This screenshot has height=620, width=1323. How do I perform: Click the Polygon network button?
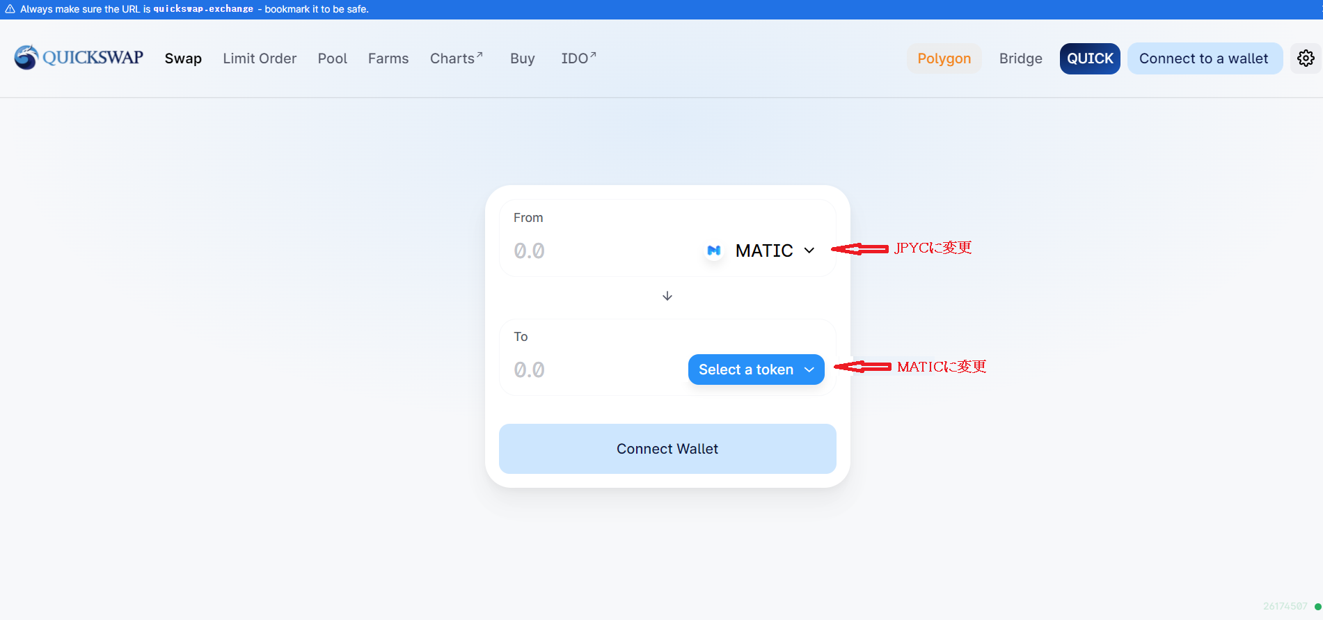(944, 58)
